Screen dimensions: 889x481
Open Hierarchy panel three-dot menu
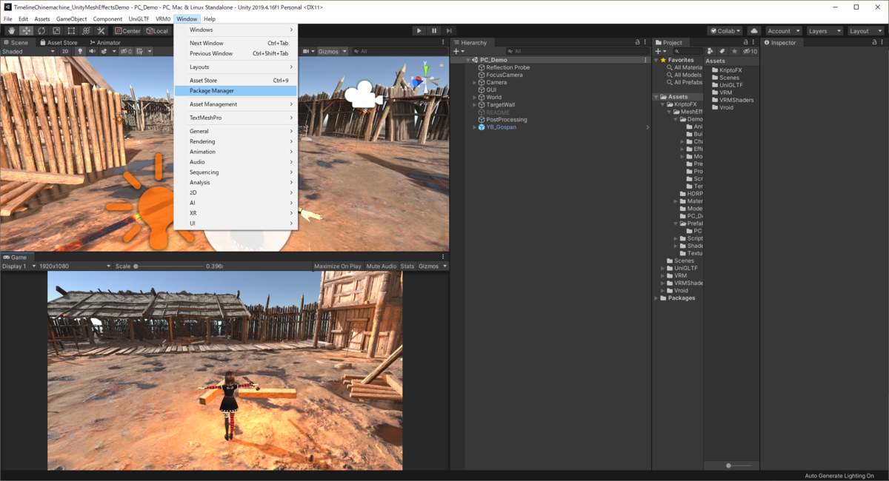(646, 43)
